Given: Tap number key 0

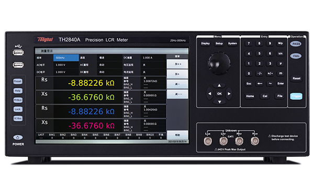Looking at the screenshot, I should point(249,73).
